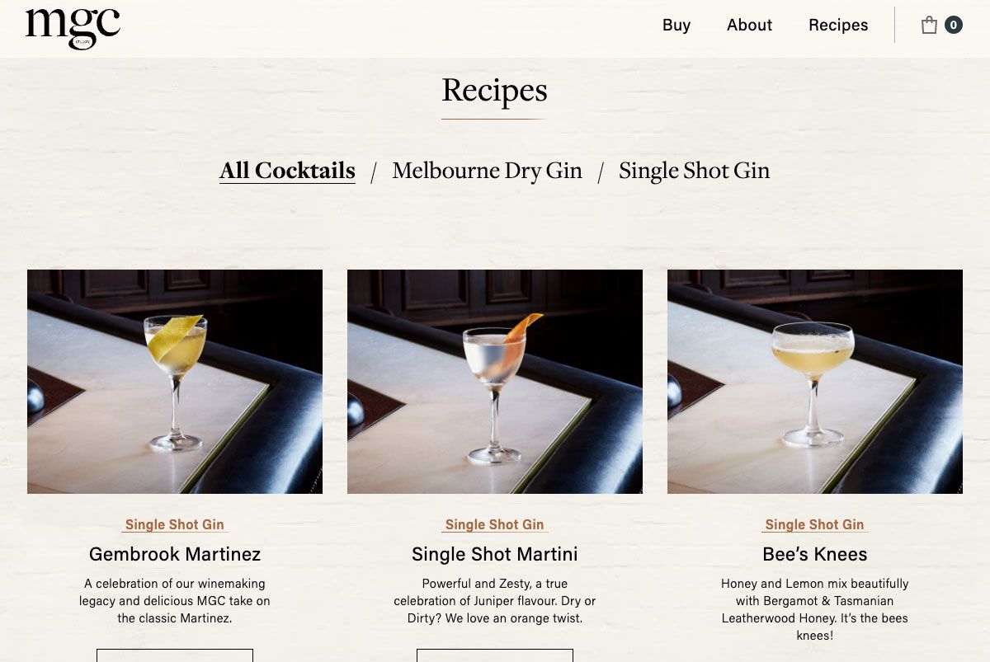Click the button below Gembrook Martinez description
The height and width of the screenshot is (662, 990).
(x=175, y=655)
